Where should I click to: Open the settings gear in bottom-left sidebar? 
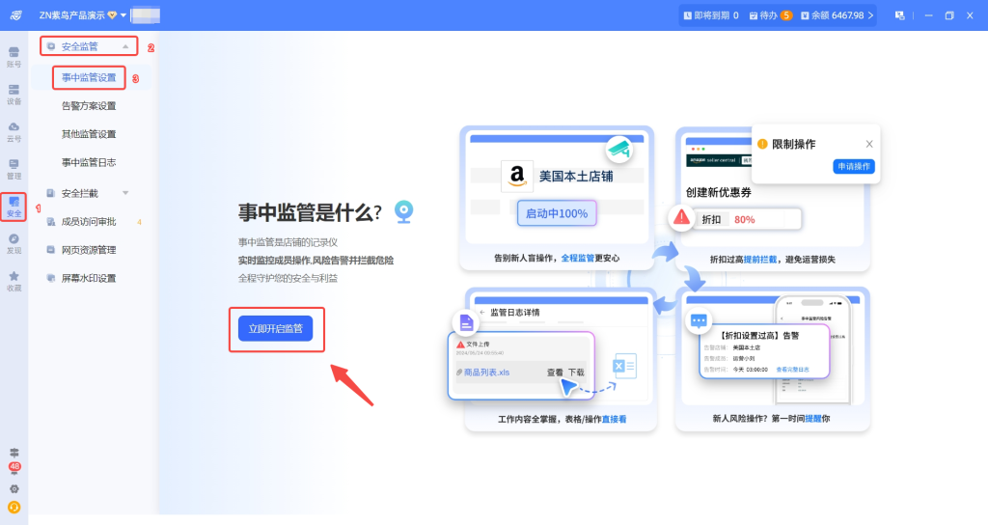[x=14, y=488]
